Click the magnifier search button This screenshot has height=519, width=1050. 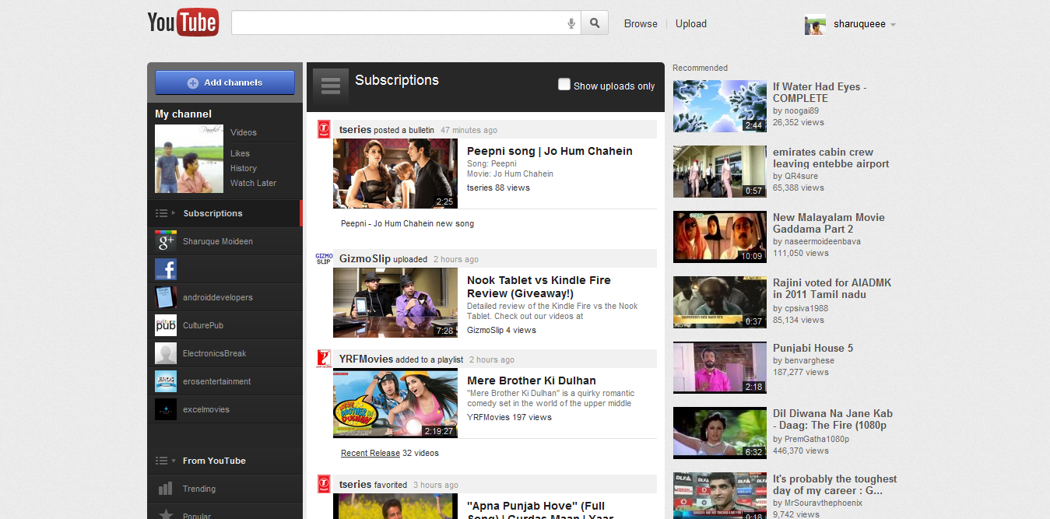(x=595, y=23)
